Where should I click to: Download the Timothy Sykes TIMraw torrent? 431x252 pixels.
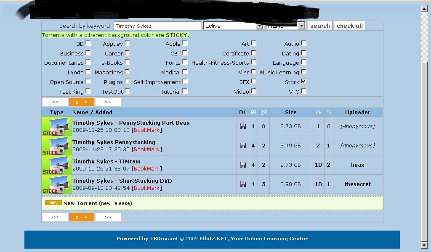coord(243,165)
